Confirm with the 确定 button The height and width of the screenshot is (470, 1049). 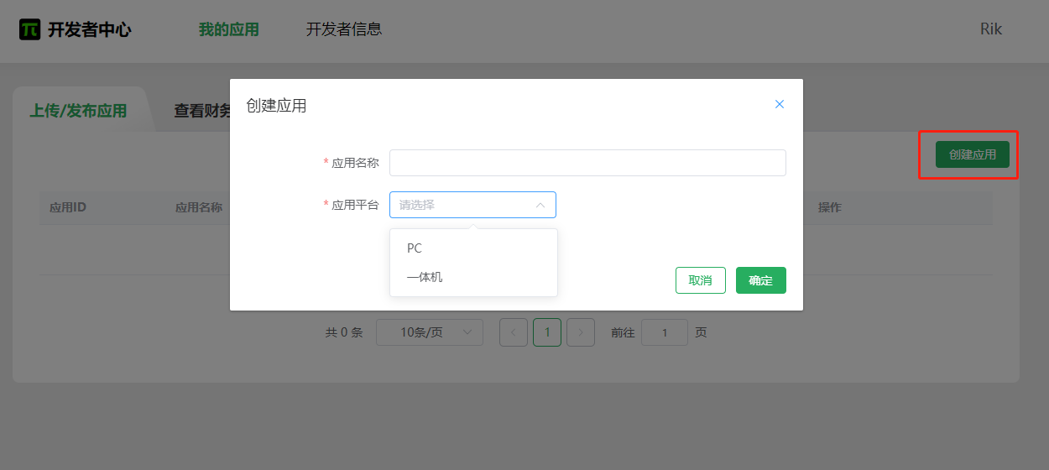click(760, 280)
